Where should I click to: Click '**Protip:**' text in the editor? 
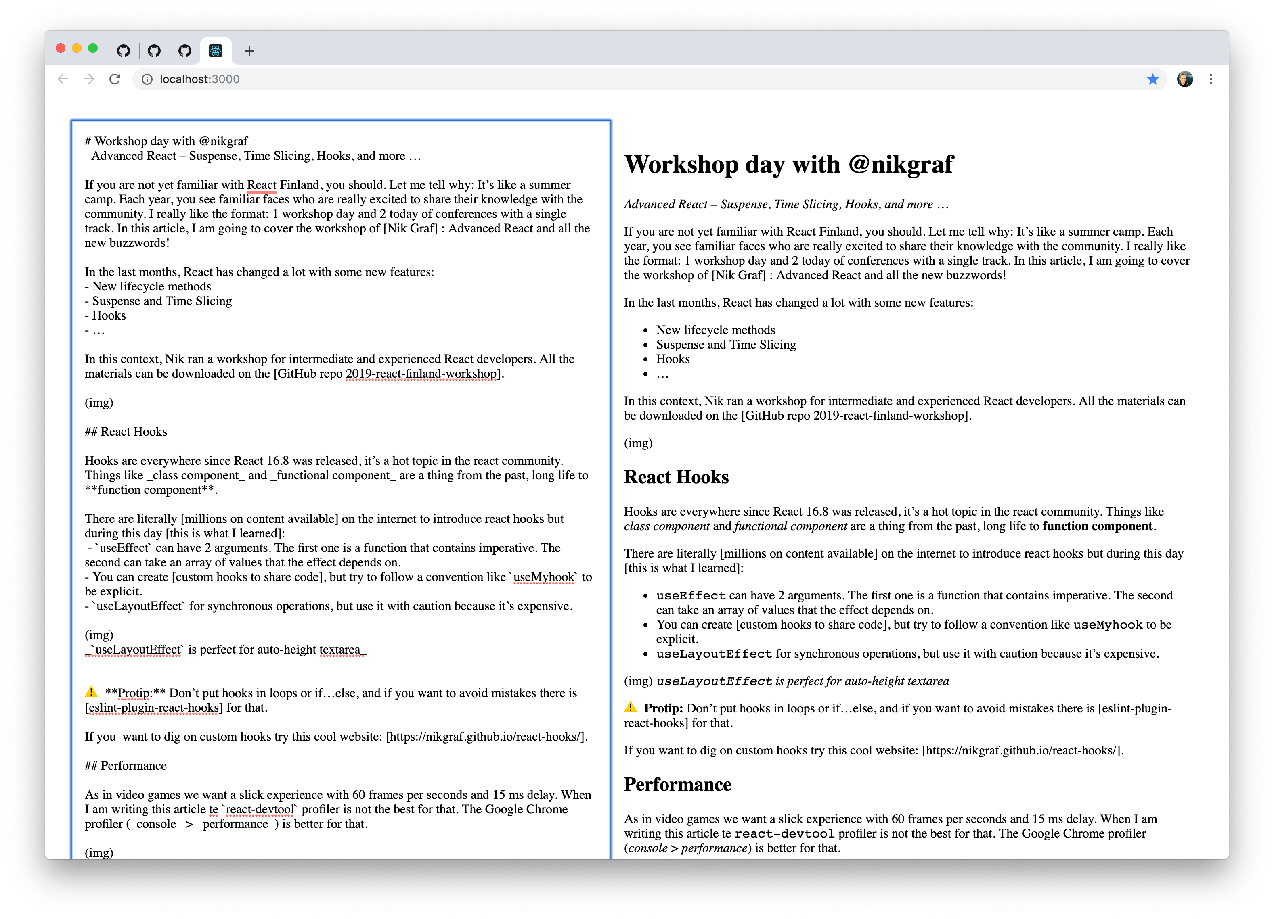point(135,693)
